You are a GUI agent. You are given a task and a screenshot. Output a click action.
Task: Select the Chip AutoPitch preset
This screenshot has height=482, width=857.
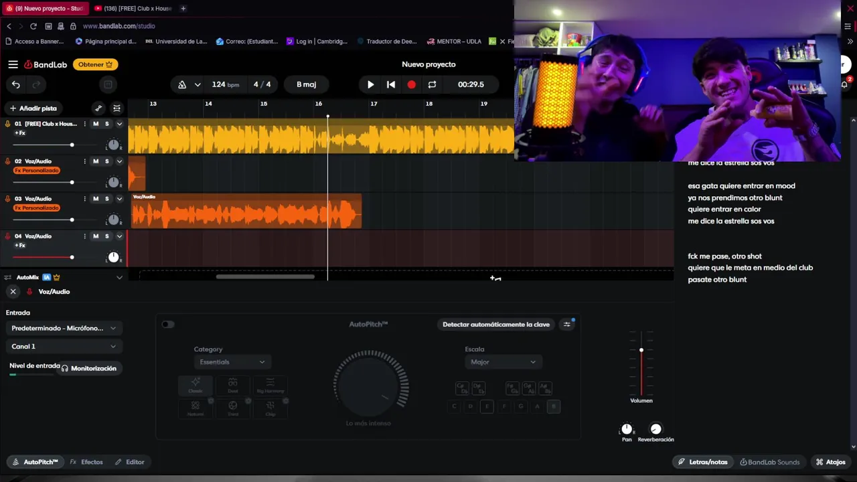click(x=270, y=408)
